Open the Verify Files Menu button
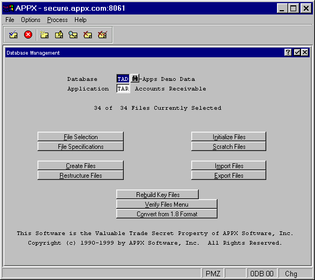 coord(167,204)
